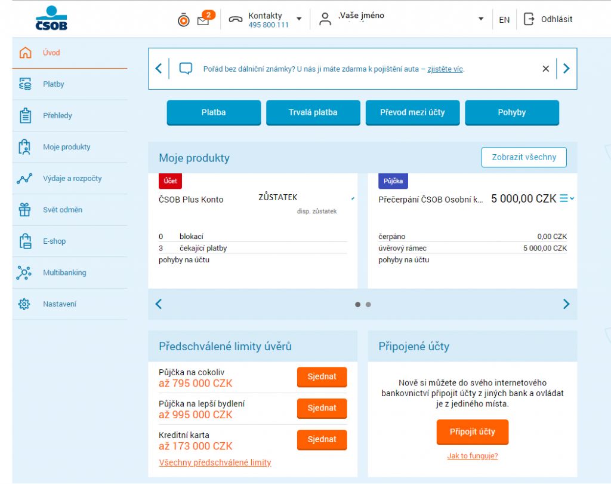Click the Svět odměn gift icon
This screenshot has height=484, width=611.
pos(24,210)
